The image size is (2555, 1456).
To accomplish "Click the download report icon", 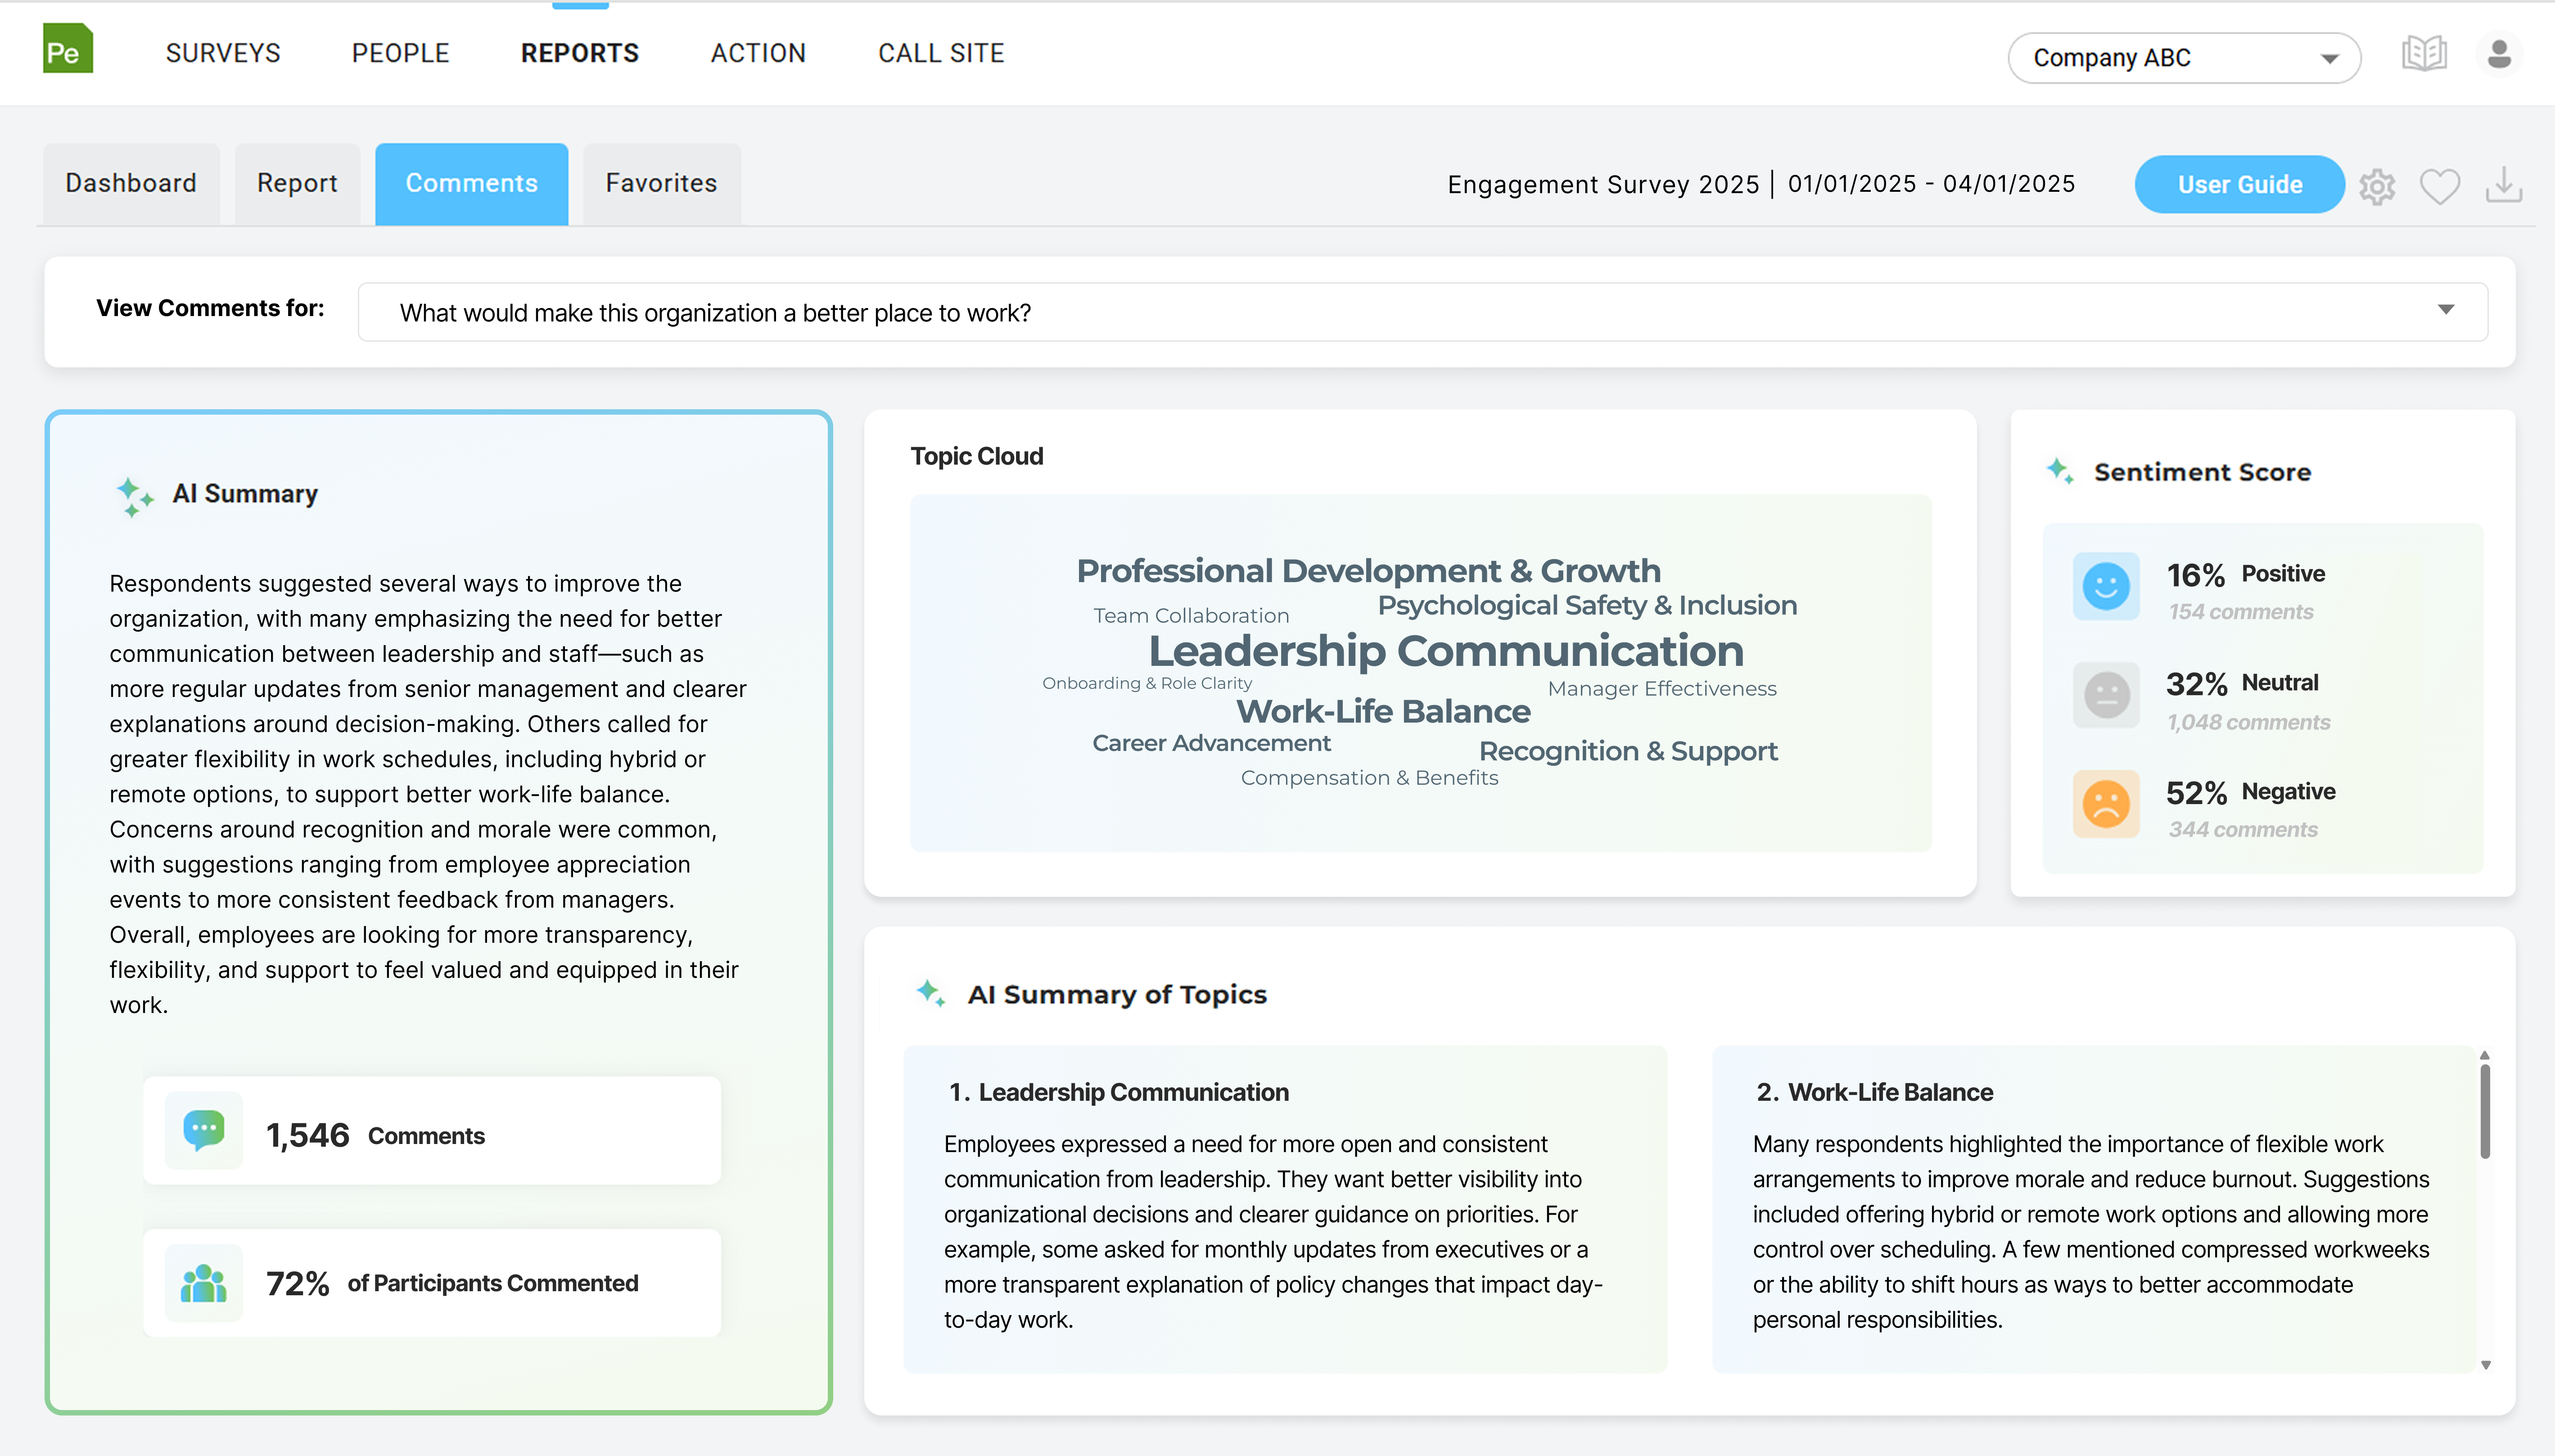I will [2503, 186].
